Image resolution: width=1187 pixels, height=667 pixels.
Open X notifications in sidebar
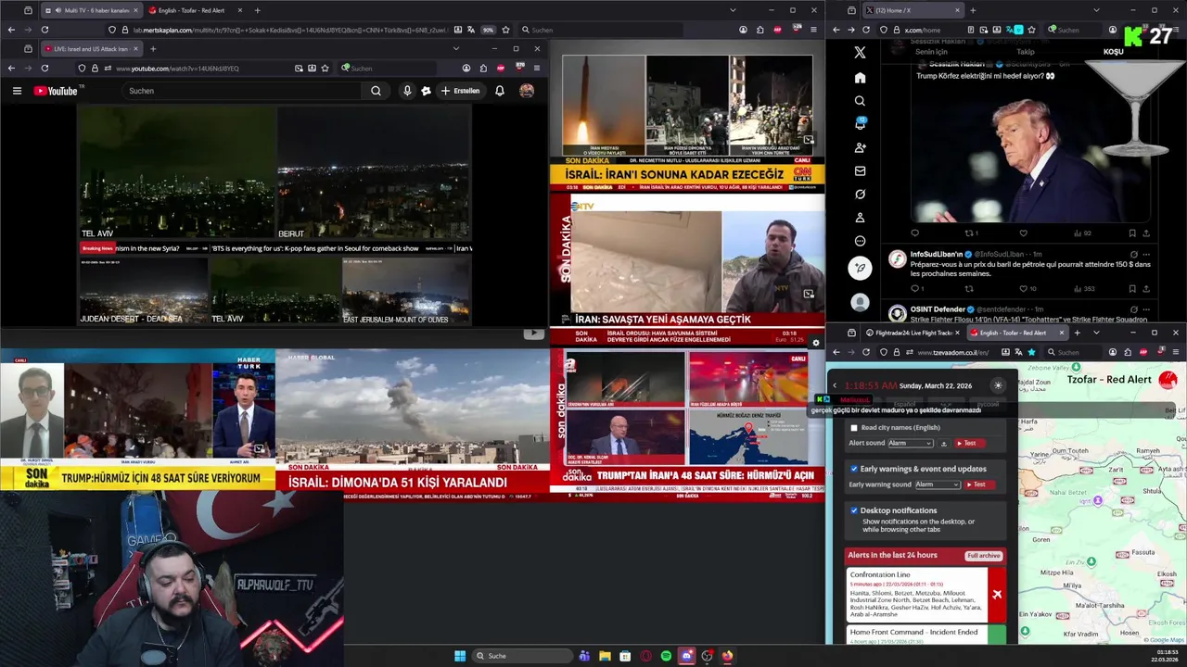click(x=860, y=124)
